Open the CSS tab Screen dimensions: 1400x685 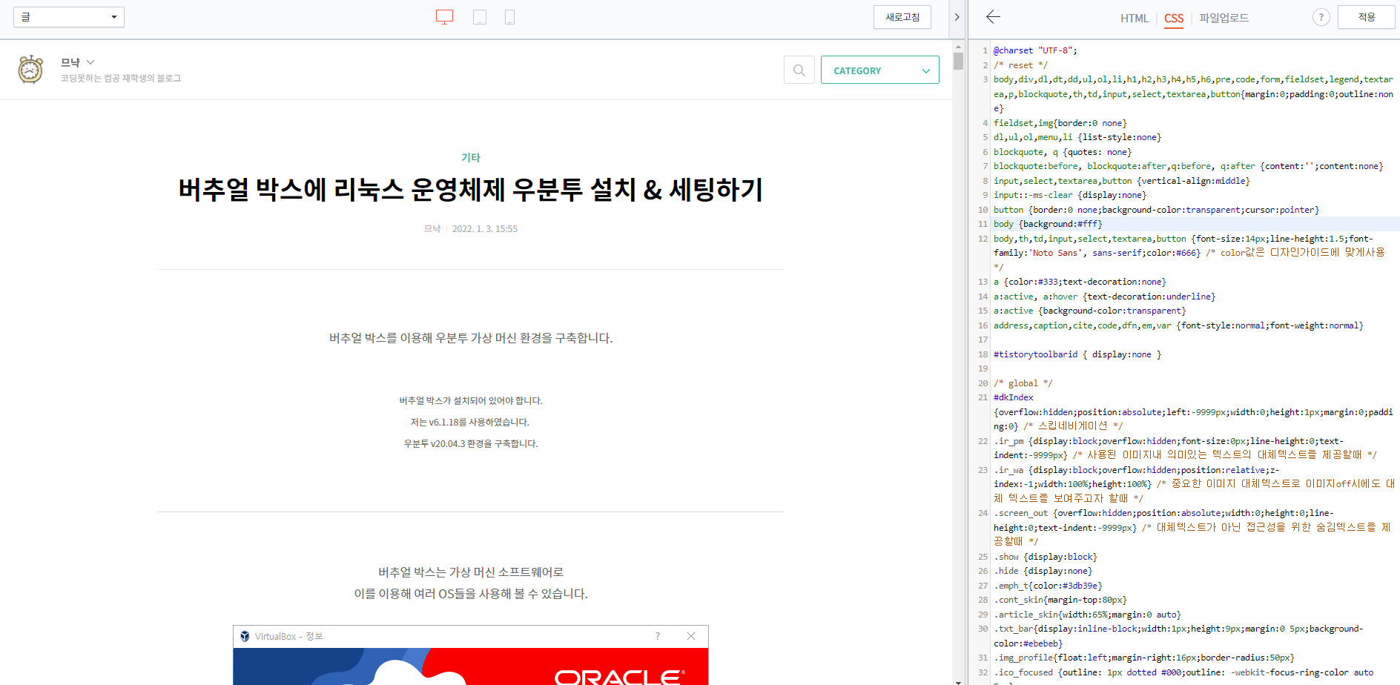click(x=1174, y=18)
